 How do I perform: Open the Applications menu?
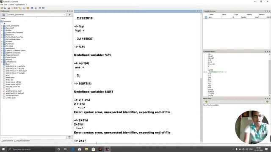tap(20, 5)
